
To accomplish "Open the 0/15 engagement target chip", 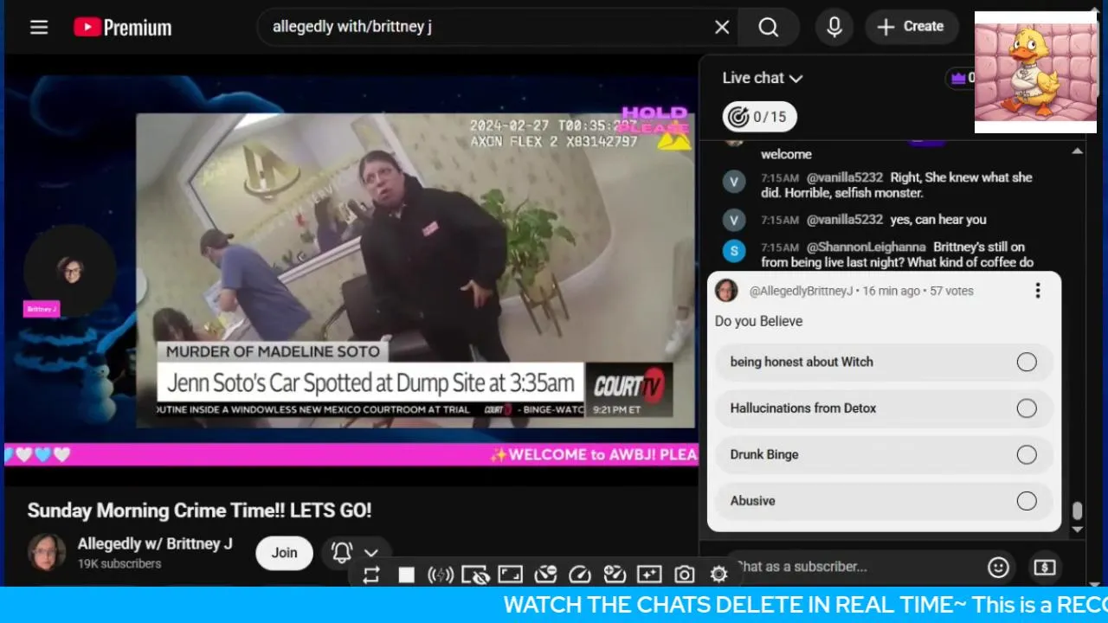I will [760, 117].
